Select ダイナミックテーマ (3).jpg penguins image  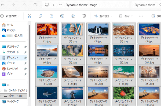[98, 33]
